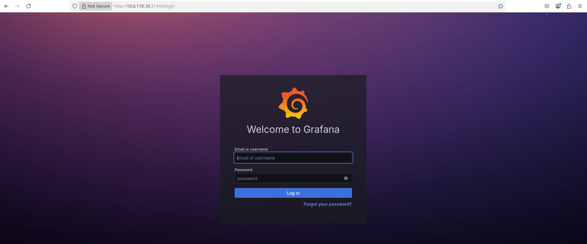Click the Log in button
Screen dimensions: 587x244
(293, 193)
